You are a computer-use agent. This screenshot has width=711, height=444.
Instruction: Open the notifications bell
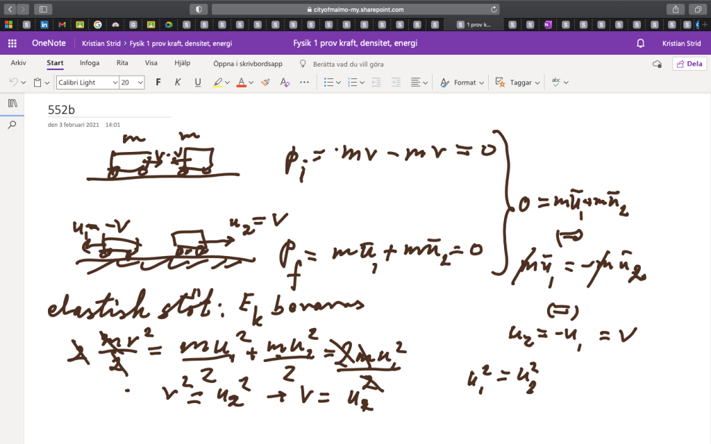[x=640, y=43]
